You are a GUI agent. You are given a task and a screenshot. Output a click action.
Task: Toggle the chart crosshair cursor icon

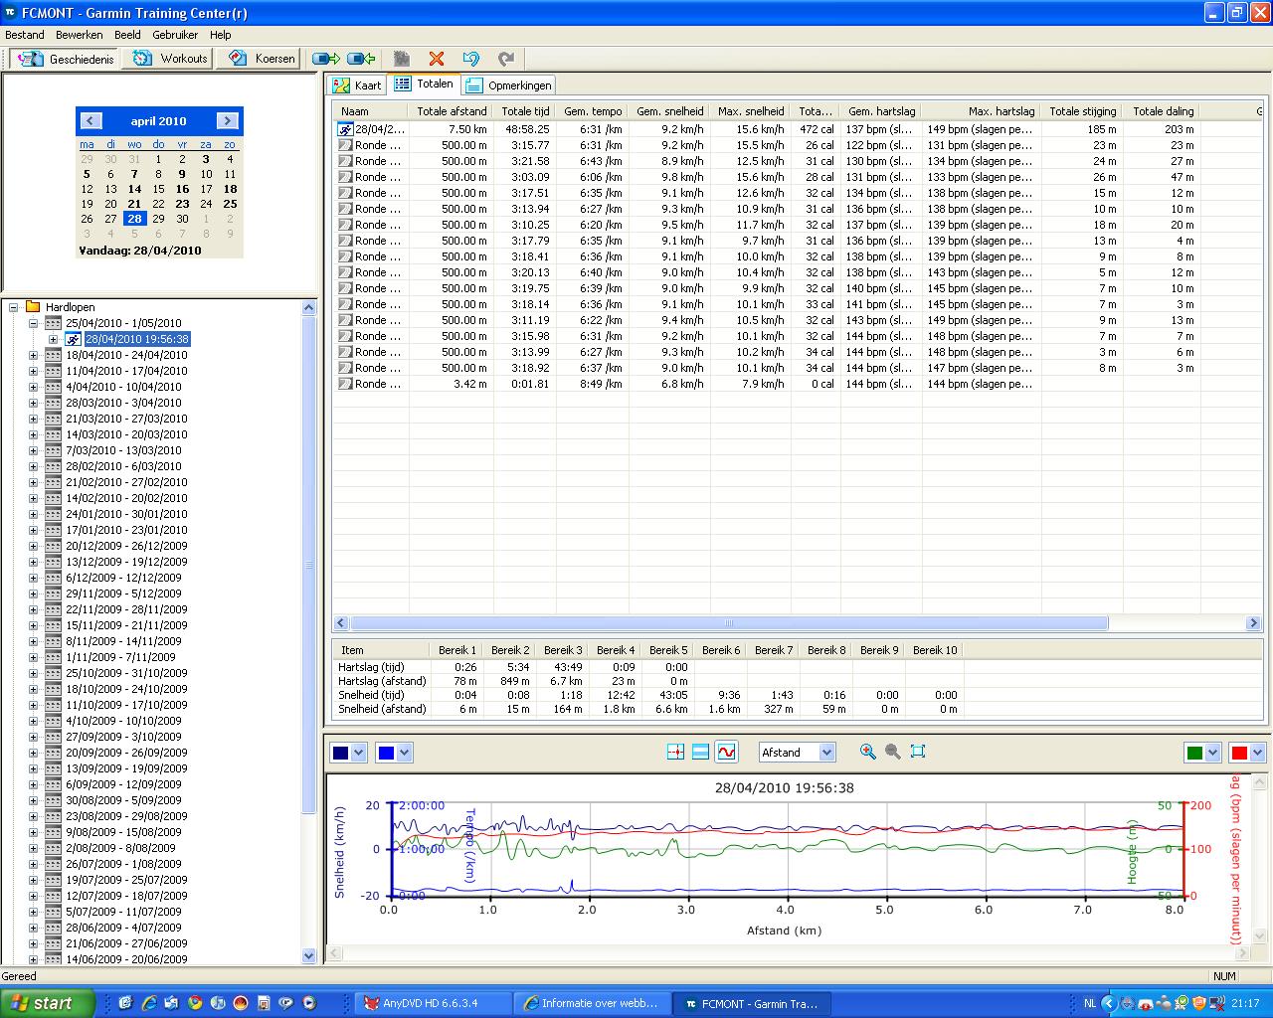click(x=676, y=753)
